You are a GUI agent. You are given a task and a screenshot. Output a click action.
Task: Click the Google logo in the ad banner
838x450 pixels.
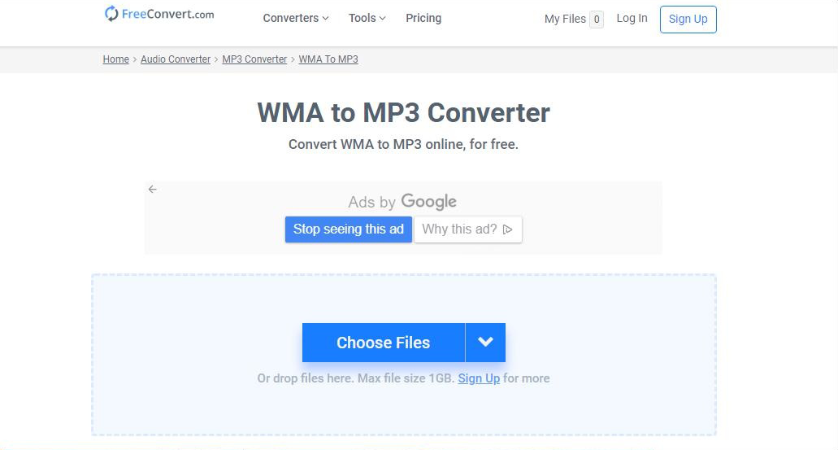[428, 202]
